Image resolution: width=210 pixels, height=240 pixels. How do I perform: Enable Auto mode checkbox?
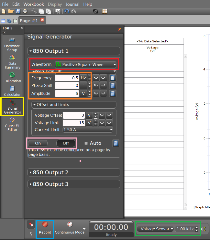tap(86, 143)
